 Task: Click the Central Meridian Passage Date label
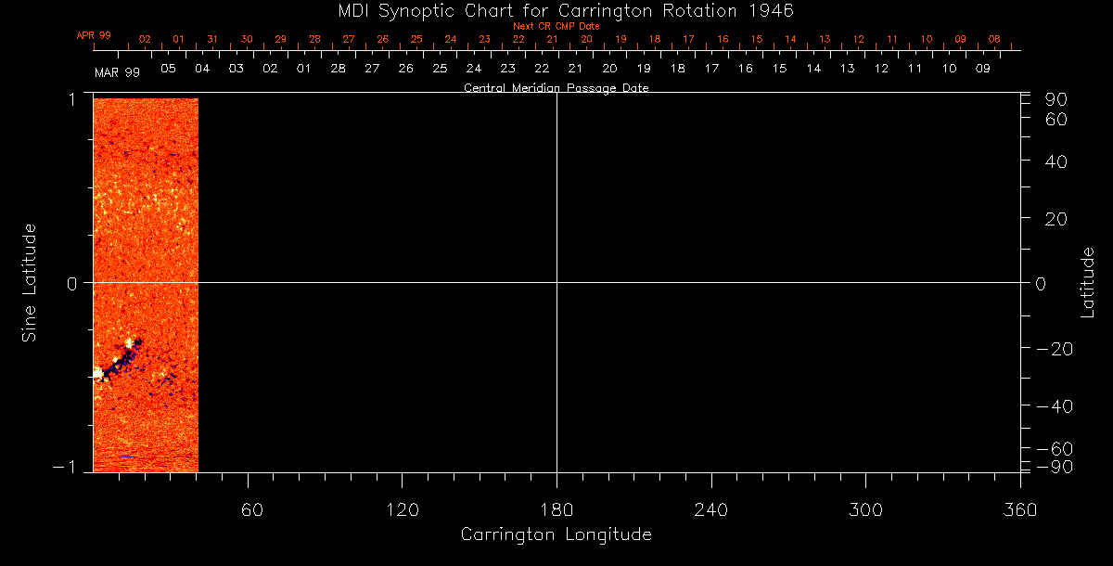pyautogui.click(x=556, y=88)
